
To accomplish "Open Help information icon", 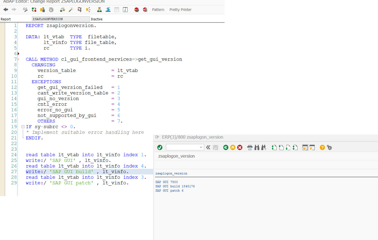I will [x=125, y=10].
